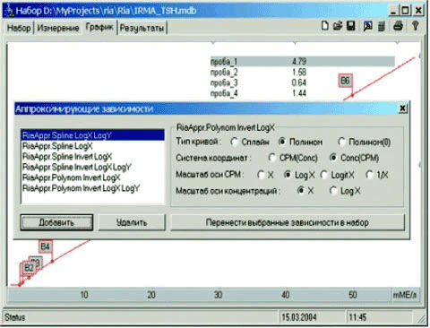
Task: Set CPM axis scale to LogitX
Action: pos(324,175)
